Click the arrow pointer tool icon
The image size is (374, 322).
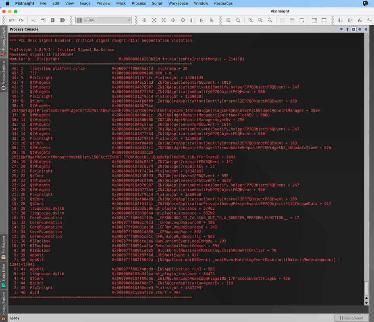click(x=212, y=20)
